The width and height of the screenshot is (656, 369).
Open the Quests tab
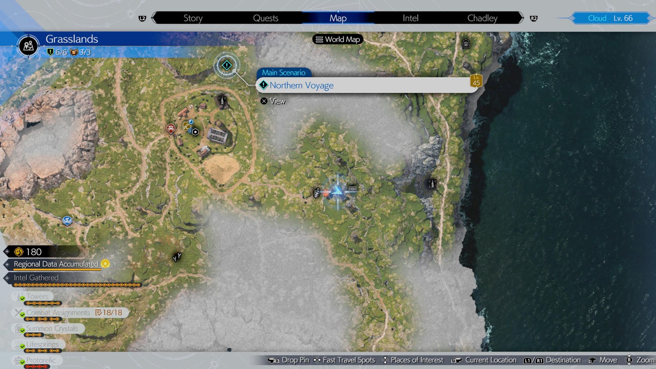(265, 18)
